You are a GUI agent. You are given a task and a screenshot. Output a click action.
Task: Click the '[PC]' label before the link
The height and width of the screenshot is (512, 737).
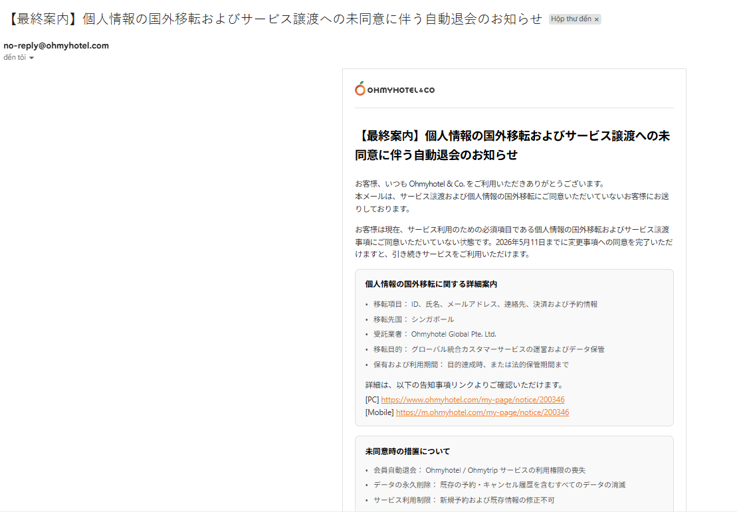tap(372, 400)
